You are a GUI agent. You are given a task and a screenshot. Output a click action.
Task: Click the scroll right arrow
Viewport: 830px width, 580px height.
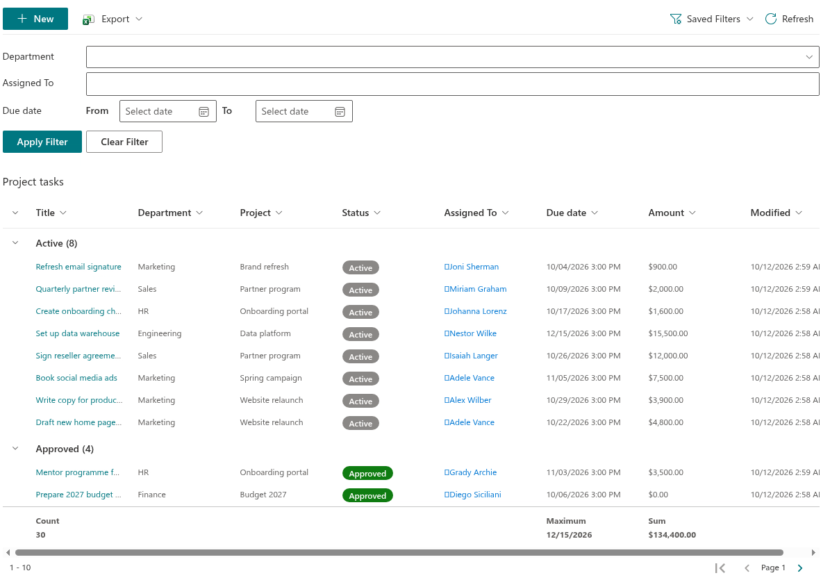[813, 552]
